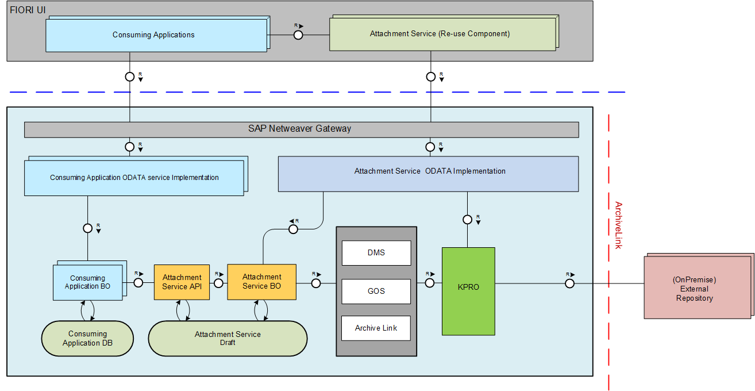Select the Attachment Service BO box
The height and width of the screenshot is (391, 755).
(x=261, y=282)
